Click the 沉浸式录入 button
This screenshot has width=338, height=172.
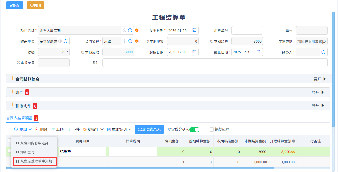[149, 129]
